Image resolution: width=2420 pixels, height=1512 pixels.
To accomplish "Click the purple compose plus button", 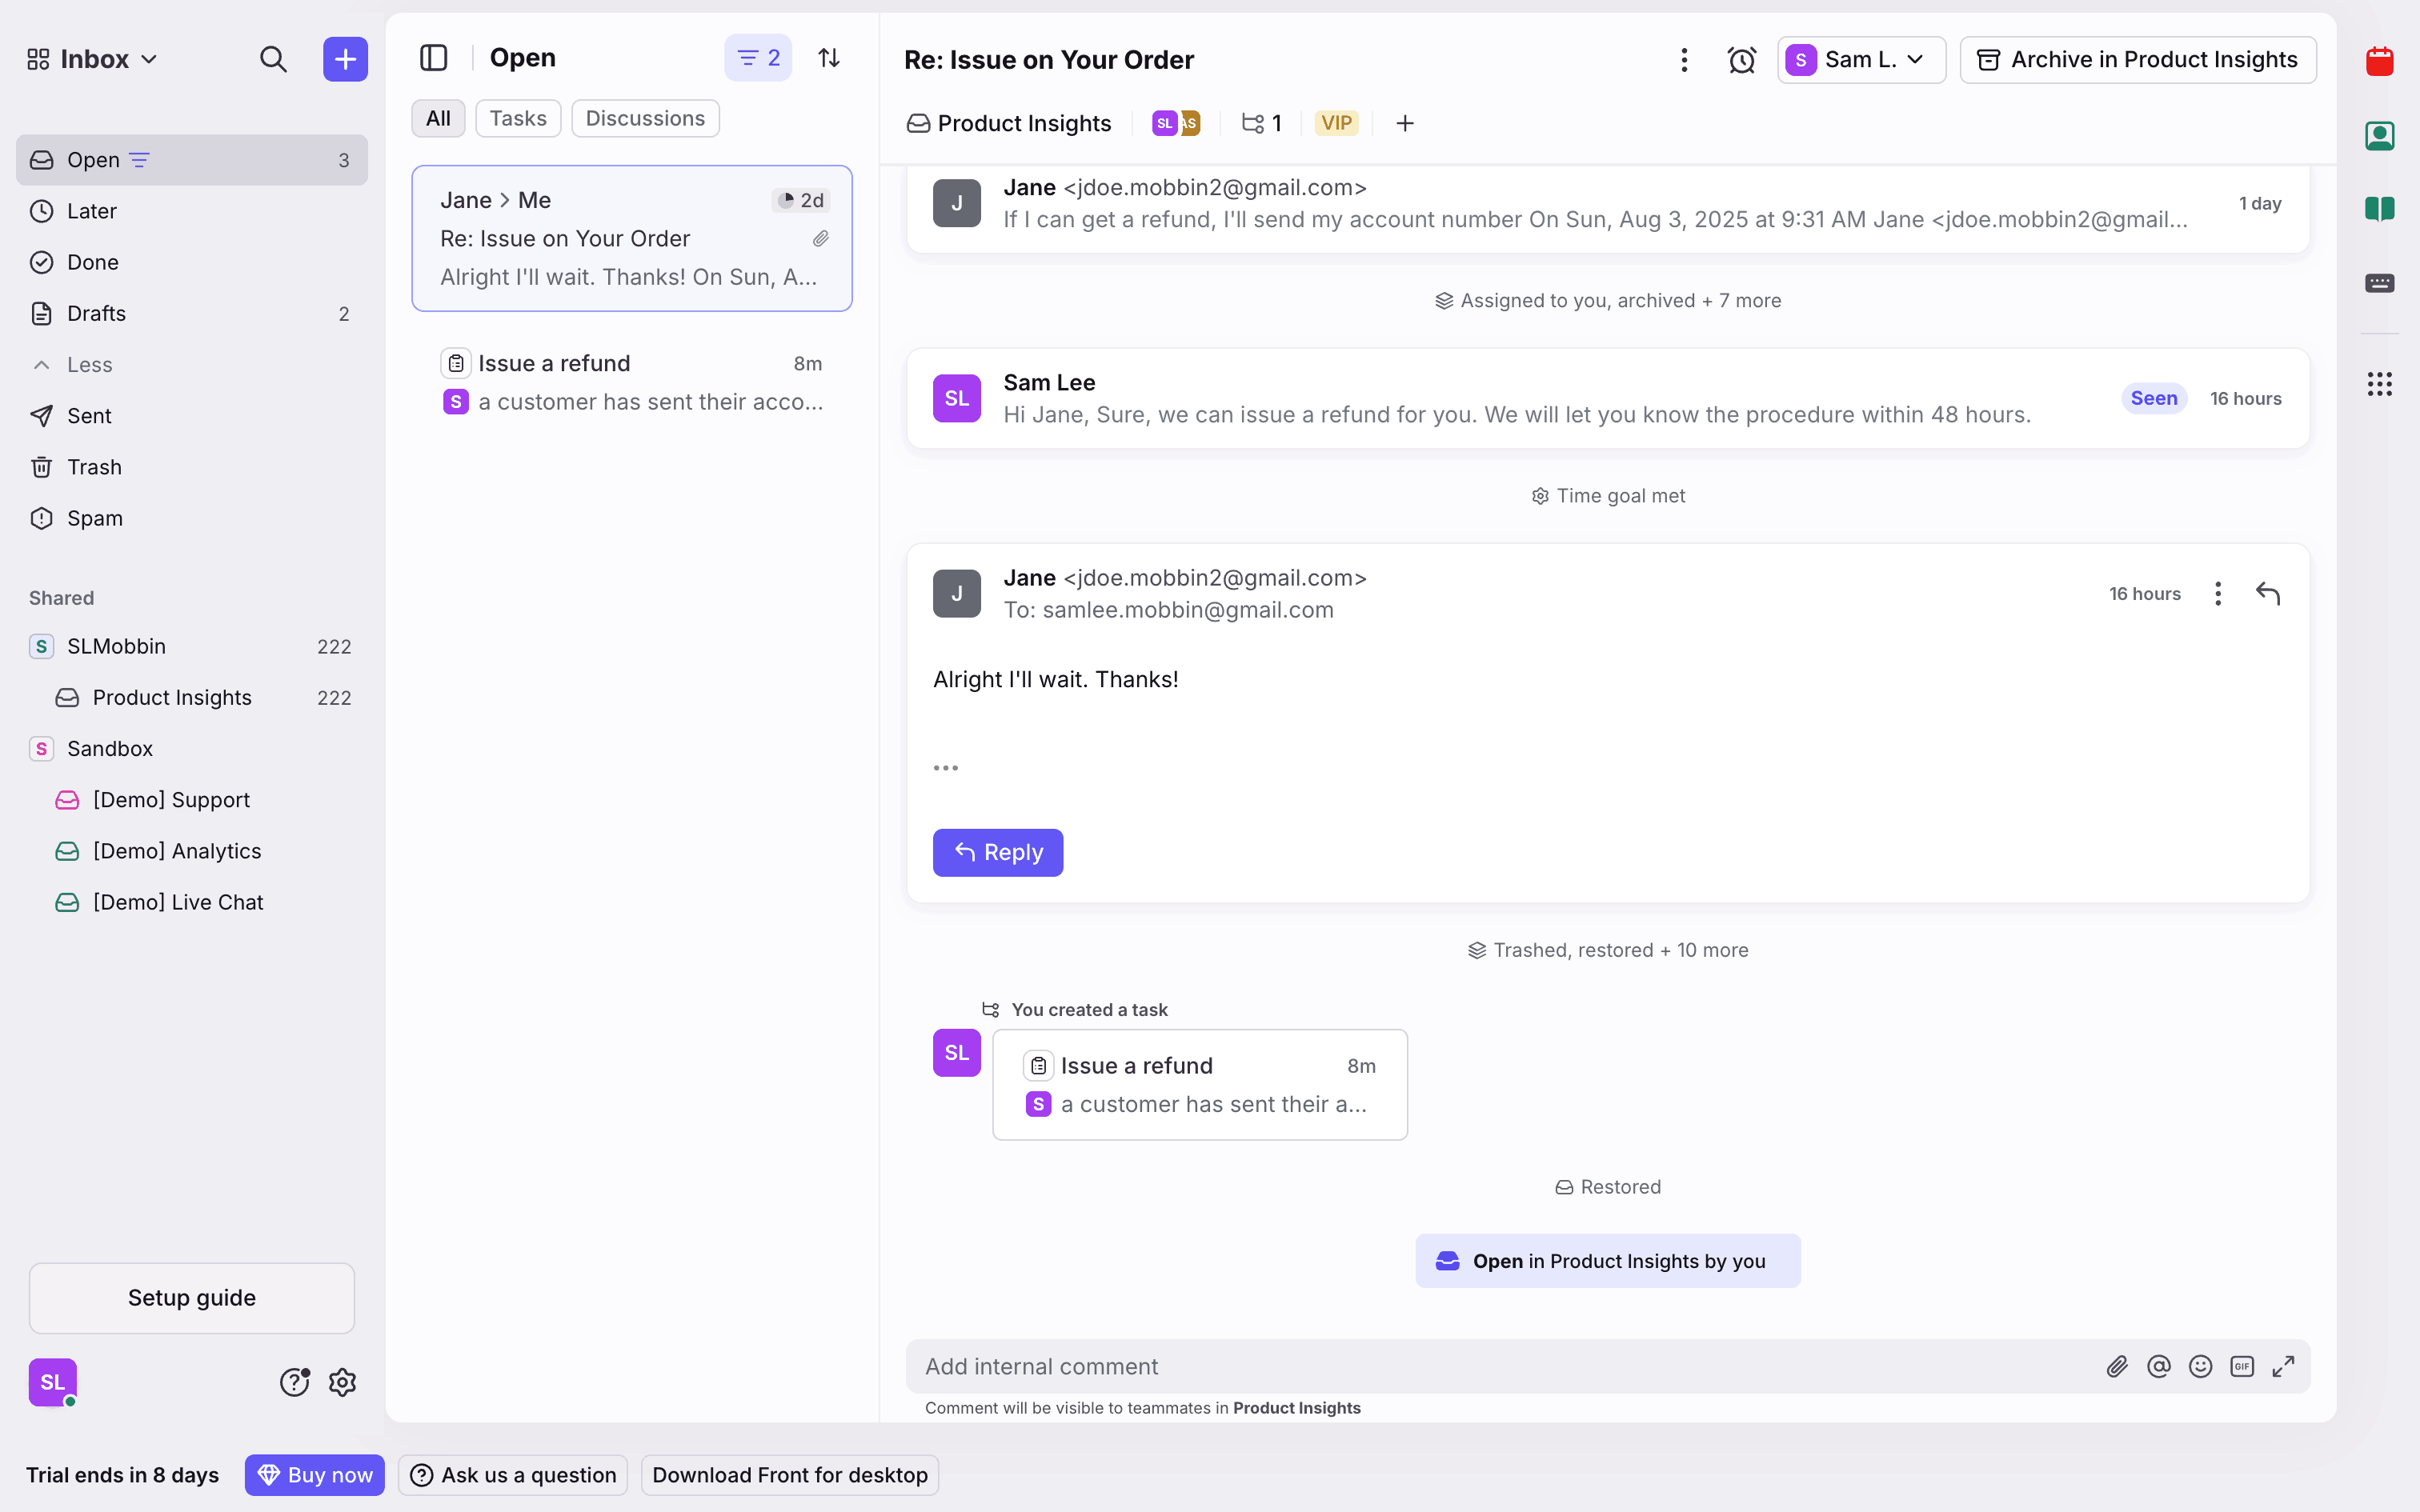I will click(345, 59).
